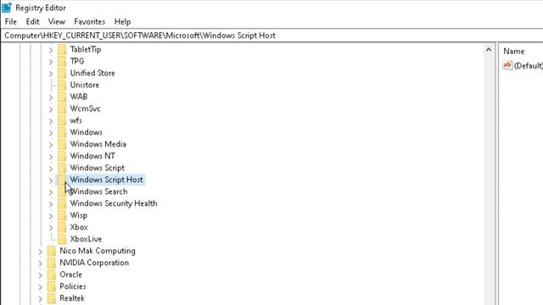Click the TPG folder icon

pyautogui.click(x=62, y=61)
